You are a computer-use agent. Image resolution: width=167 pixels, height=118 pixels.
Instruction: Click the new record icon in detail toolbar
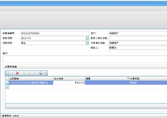(9, 73)
